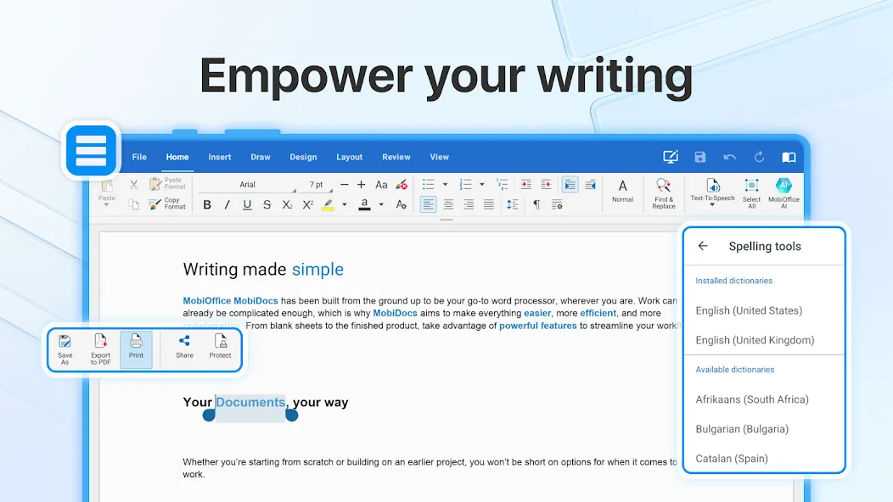Viewport: 893px width, 502px height.
Task: Click the Aa change case icon
Action: [x=381, y=184]
